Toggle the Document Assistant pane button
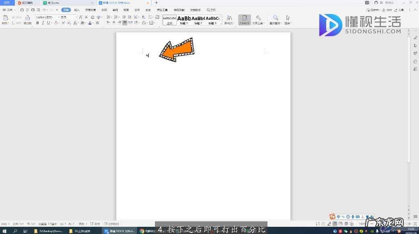The height and width of the screenshot is (234, 419). click(244, 19)
